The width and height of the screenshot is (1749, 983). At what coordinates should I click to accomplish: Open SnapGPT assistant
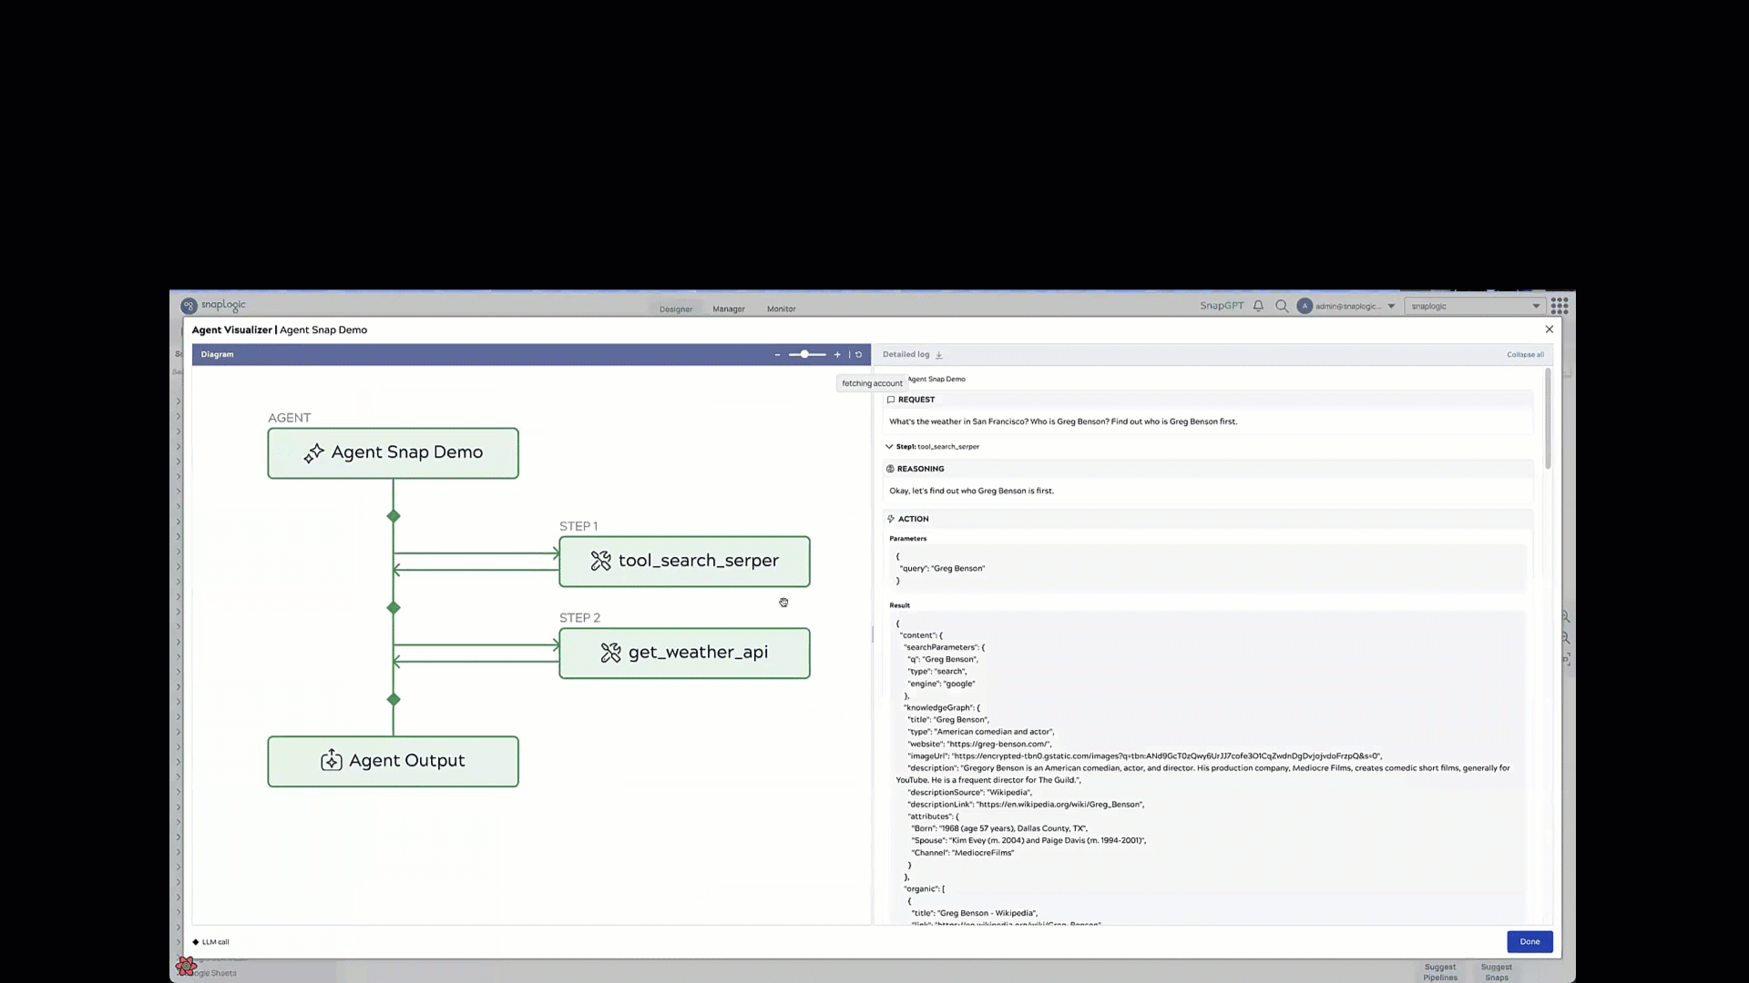coord(1222,307)
